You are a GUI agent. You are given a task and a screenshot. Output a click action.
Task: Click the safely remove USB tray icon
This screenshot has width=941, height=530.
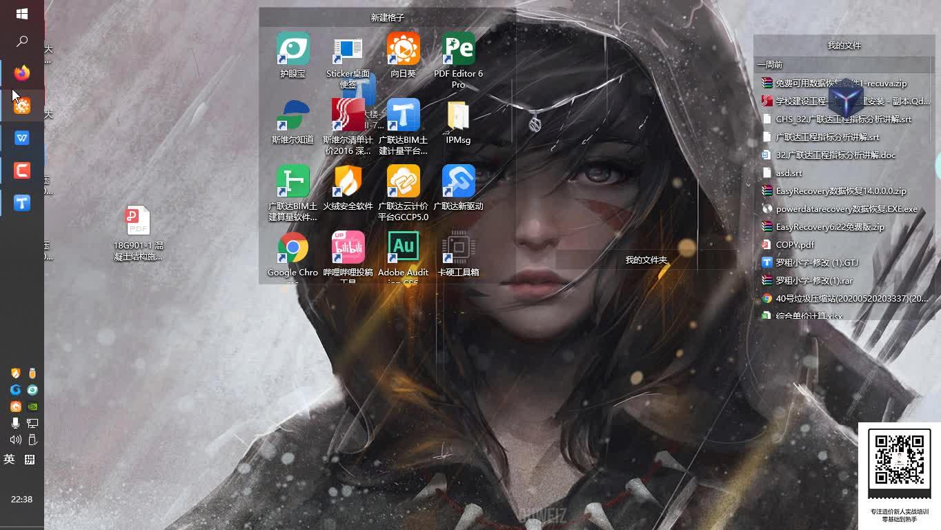(x=32, y=440)
